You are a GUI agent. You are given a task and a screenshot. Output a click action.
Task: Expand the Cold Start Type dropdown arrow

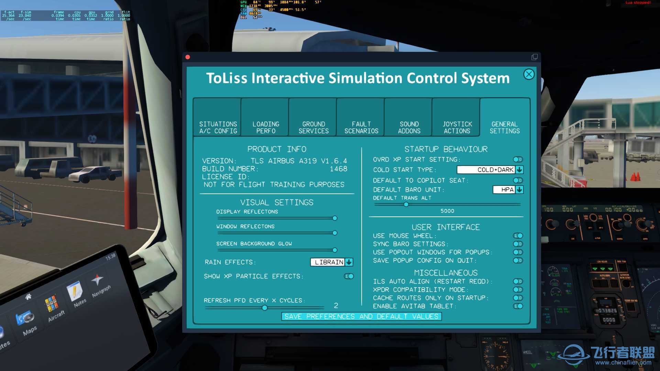tap(519, 170)
